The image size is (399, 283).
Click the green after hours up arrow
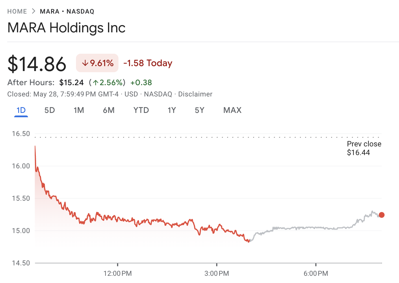[96, 83]
